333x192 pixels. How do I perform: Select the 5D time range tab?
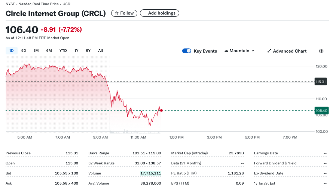(24, 51)
